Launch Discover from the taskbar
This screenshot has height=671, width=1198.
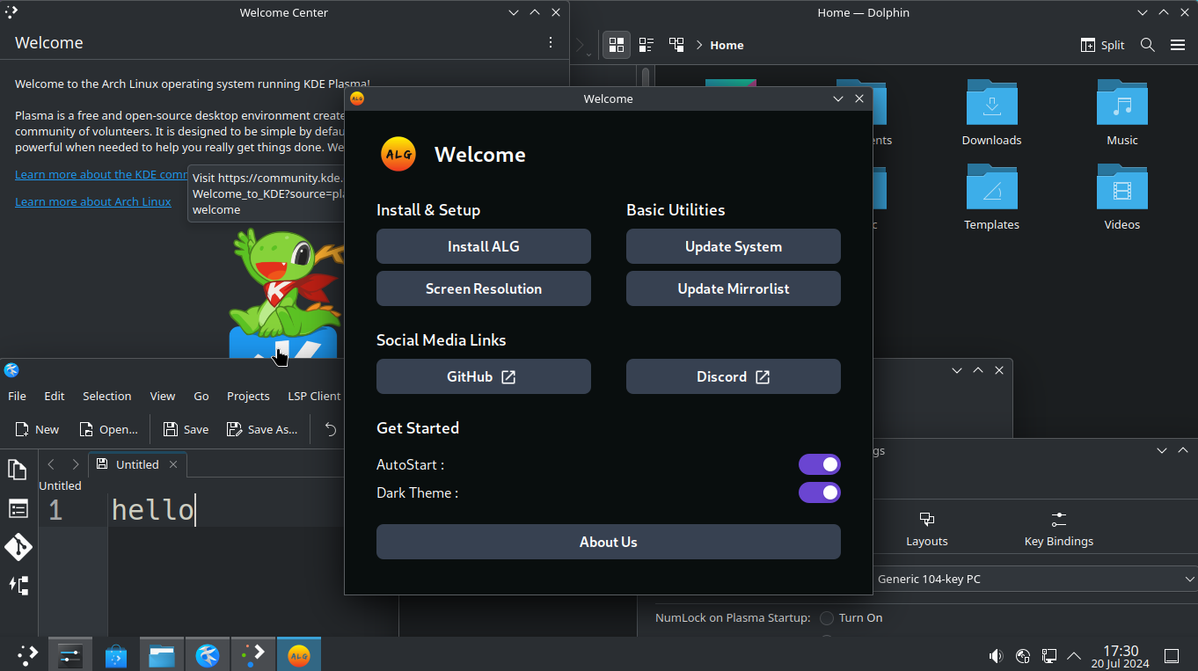tap(115, 654)
